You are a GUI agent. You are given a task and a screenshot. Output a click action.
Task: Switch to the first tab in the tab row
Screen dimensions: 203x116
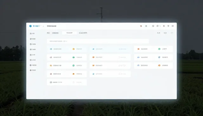[48, 33]
